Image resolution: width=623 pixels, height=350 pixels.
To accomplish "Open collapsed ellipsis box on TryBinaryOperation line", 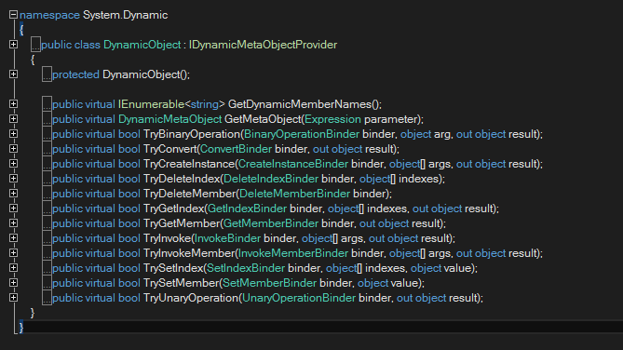I will pos(47,134).
